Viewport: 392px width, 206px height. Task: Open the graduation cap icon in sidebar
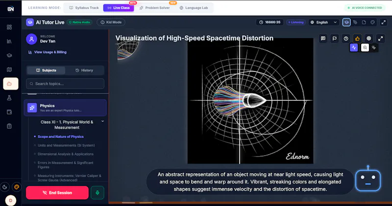[9, 55]
